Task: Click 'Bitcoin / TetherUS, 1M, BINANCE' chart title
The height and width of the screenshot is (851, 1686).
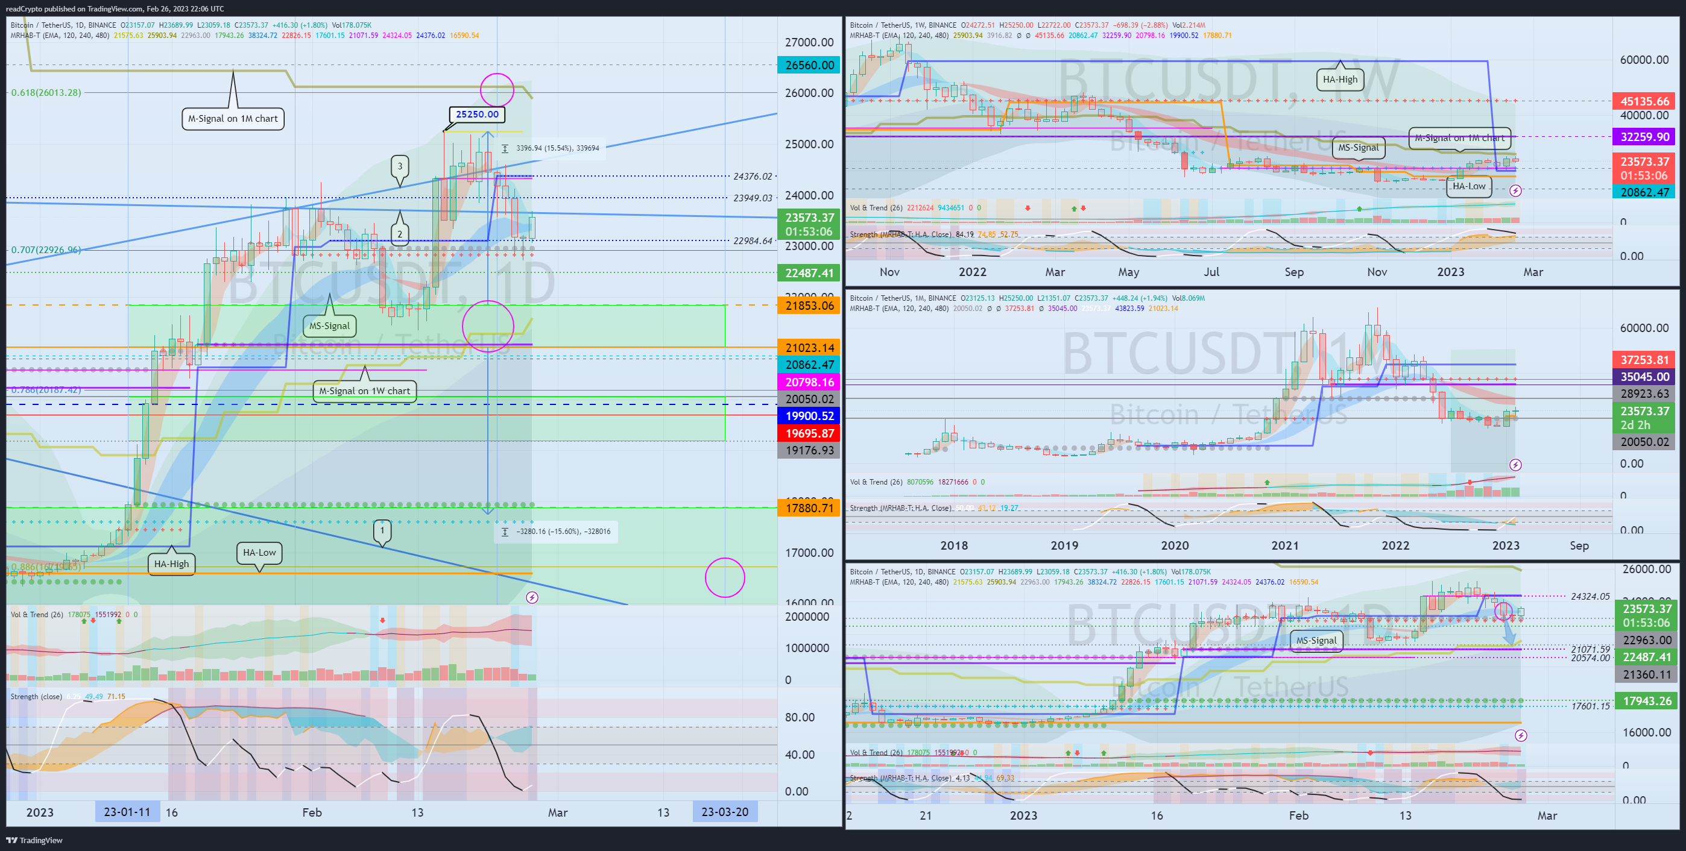Action: [x=903, y=298]
